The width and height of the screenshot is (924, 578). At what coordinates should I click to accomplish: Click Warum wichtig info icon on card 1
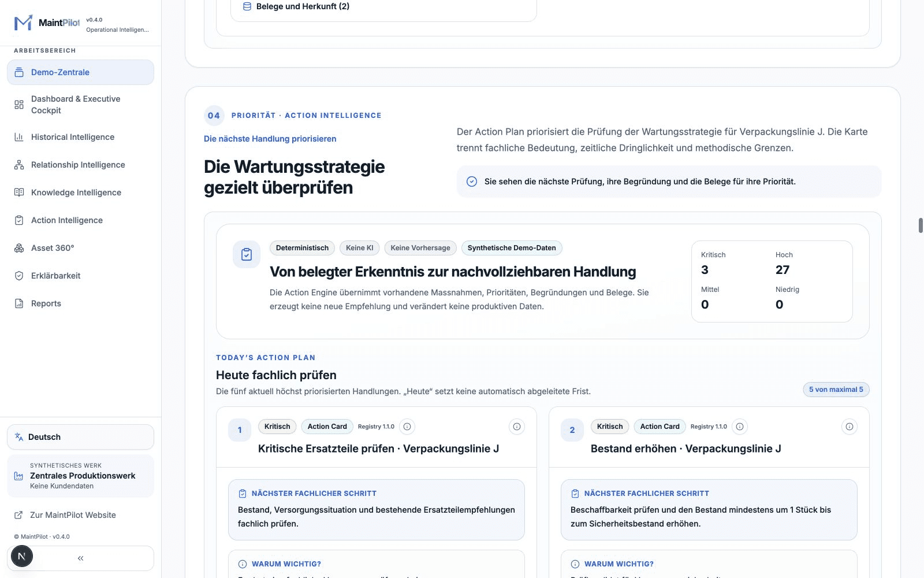click(243, 564)
